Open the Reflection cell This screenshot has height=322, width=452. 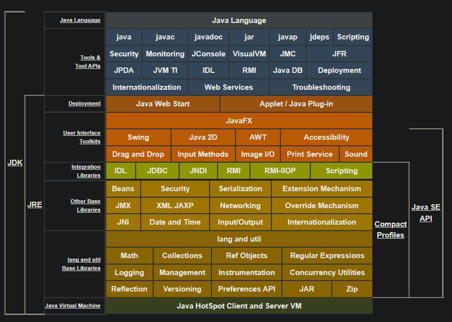point(129,289)
